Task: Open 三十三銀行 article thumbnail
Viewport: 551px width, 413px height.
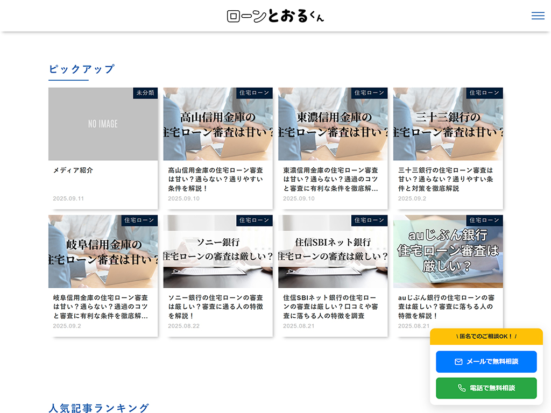Action: pyautogui.click(x=448, y=124)
